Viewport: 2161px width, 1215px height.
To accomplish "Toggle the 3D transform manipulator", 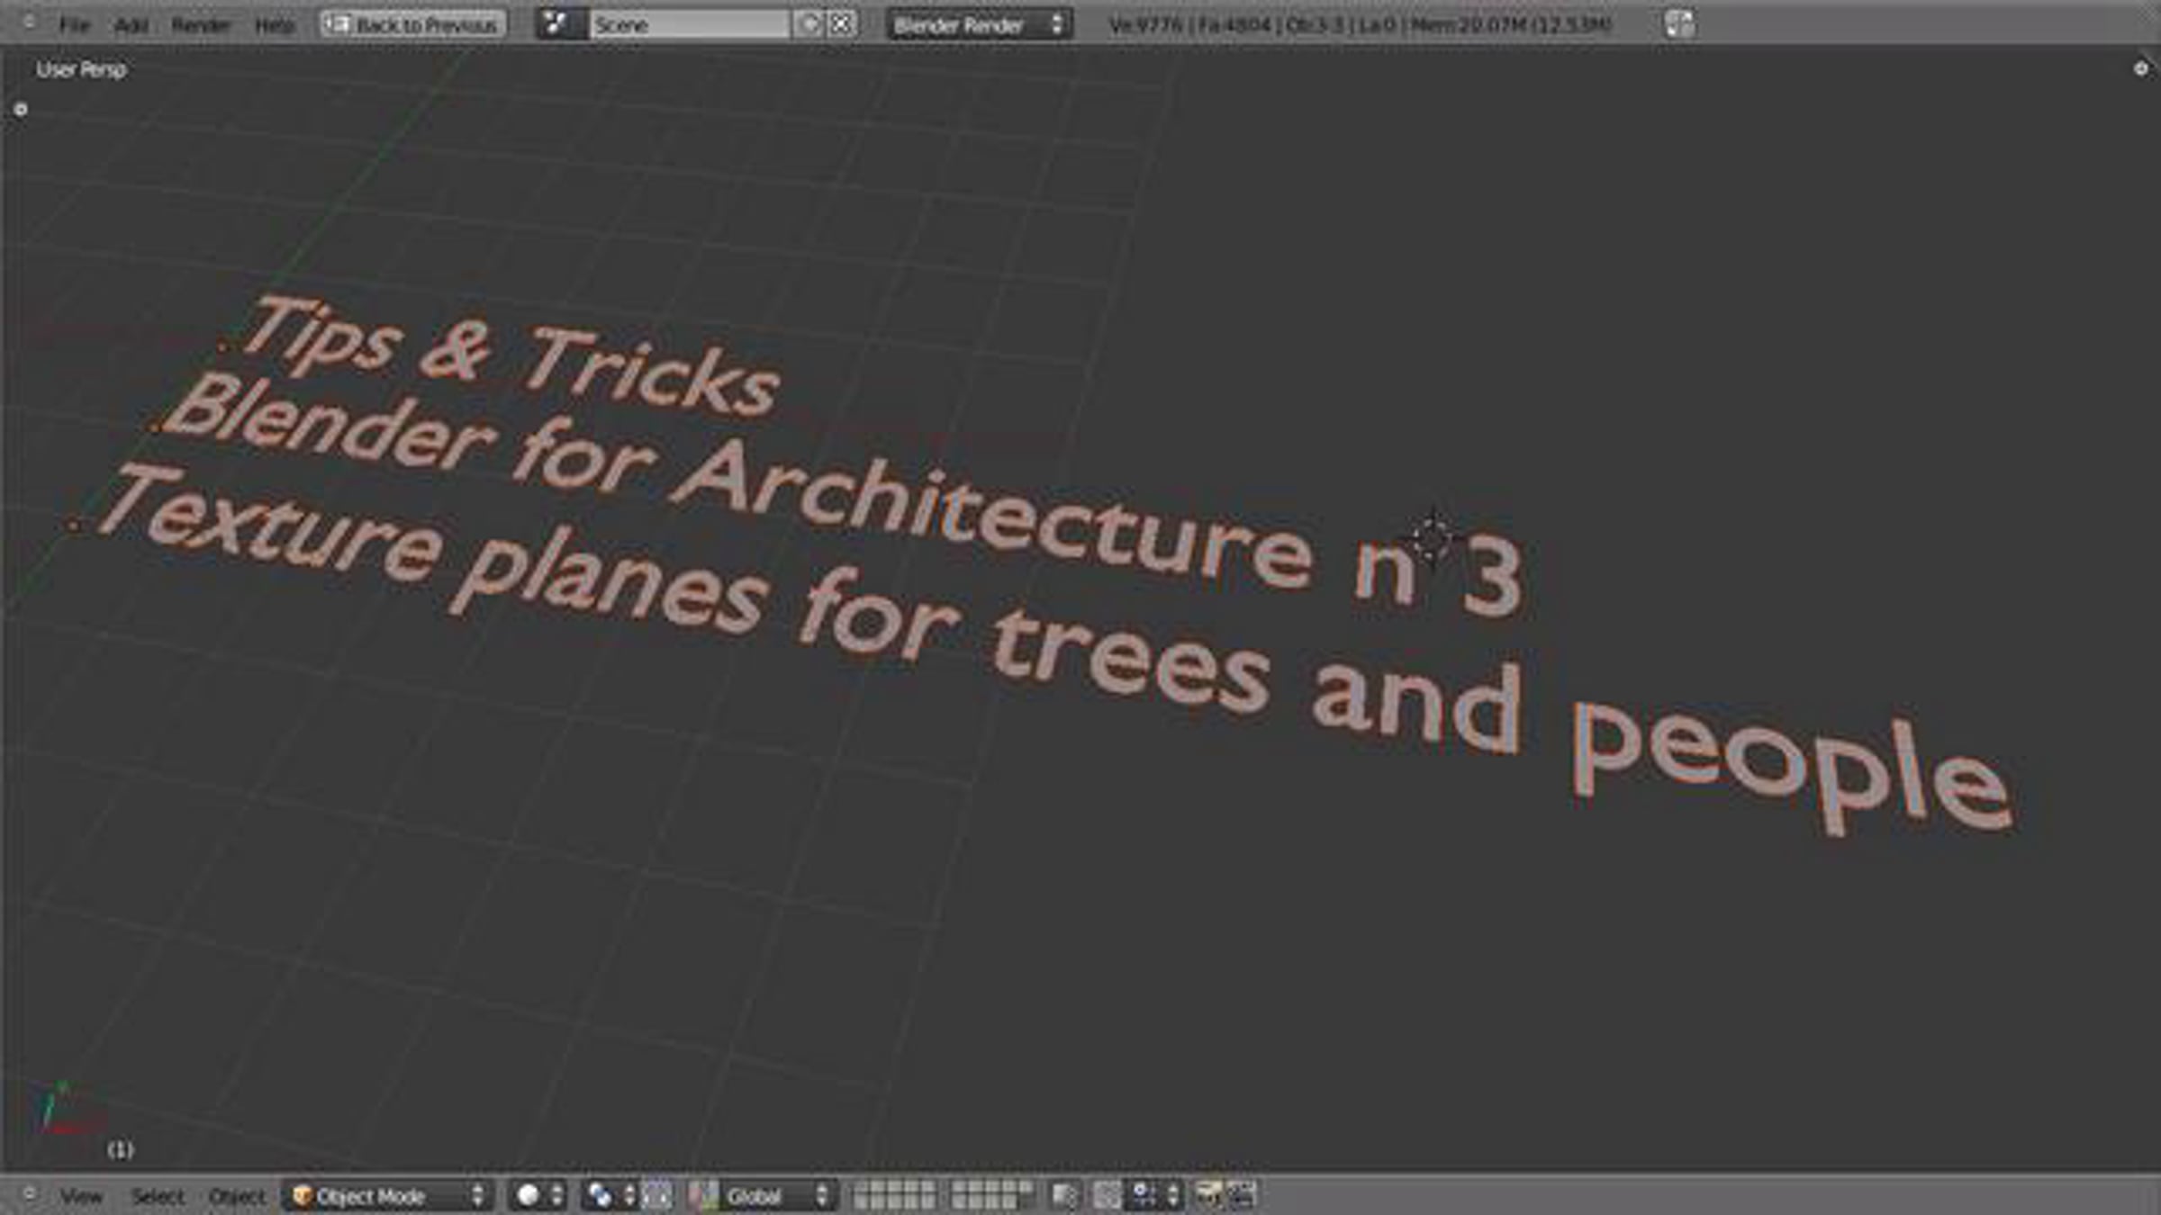I will pos(704,1195).
